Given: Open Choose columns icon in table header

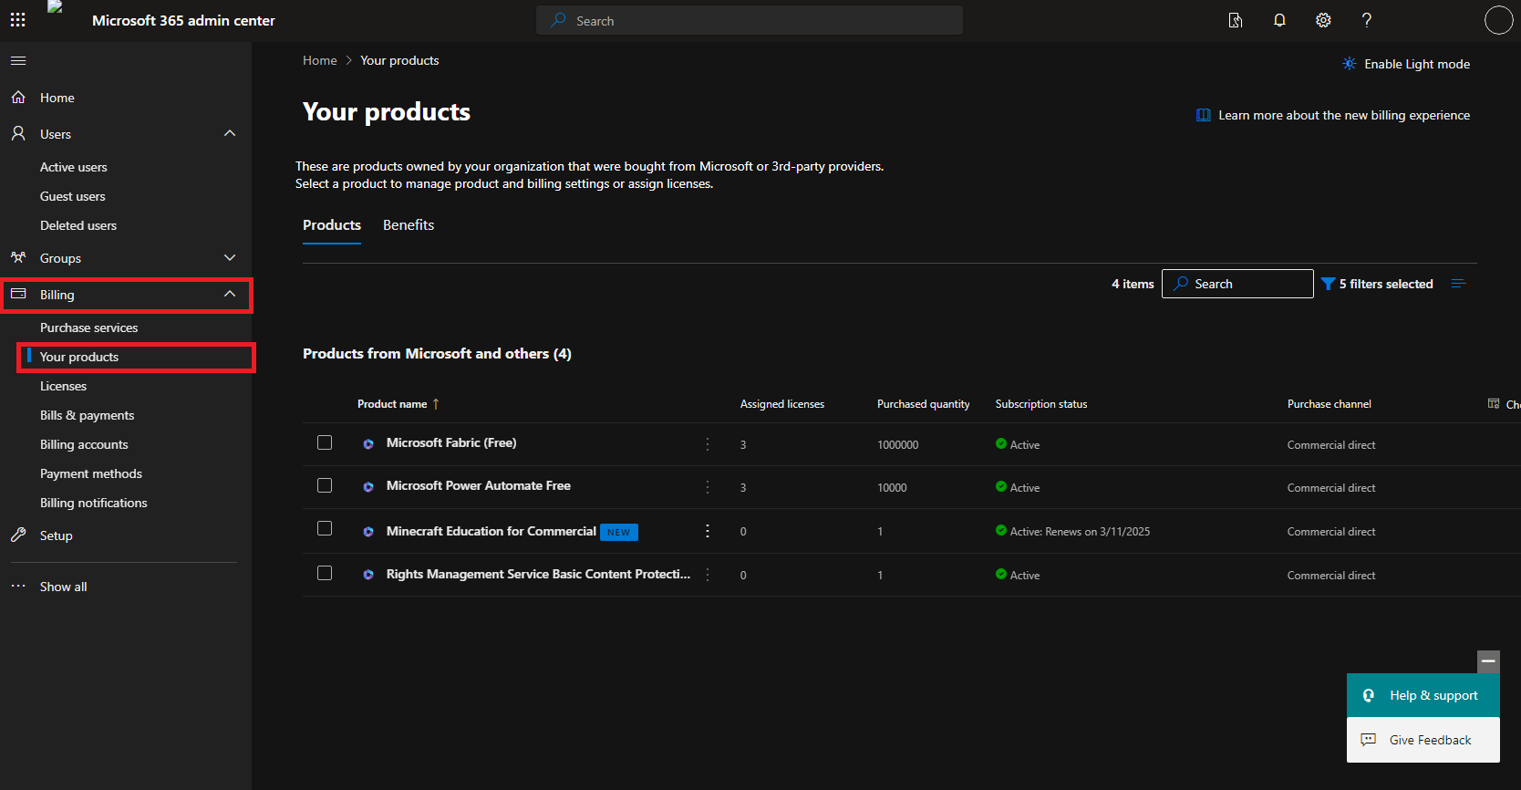Looking at the screenshot, I should click(1494, 403).
